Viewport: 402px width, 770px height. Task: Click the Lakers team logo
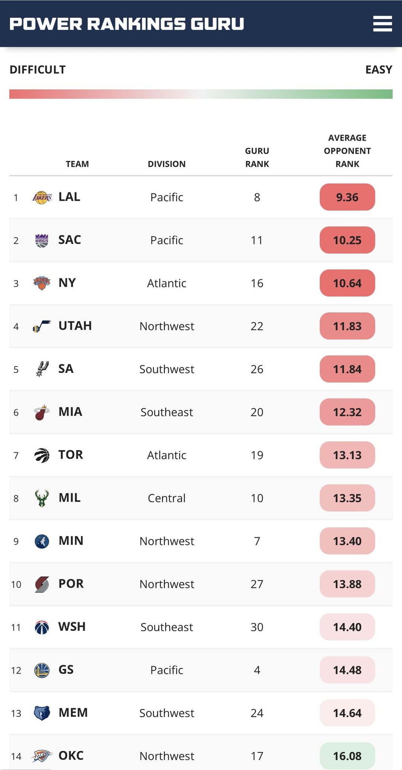(42, 197)
